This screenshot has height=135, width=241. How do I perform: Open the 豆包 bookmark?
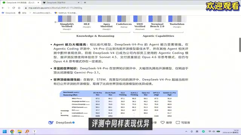tap(23, 13)
